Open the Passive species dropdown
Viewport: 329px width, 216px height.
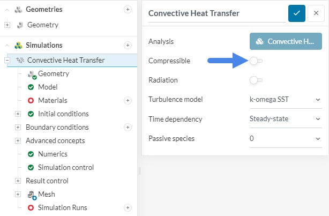(285, 138)
